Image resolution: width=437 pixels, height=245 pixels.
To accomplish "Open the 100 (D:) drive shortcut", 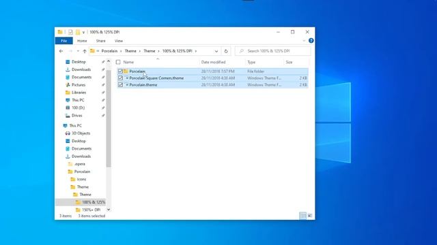I will click(x=78, y=108).
